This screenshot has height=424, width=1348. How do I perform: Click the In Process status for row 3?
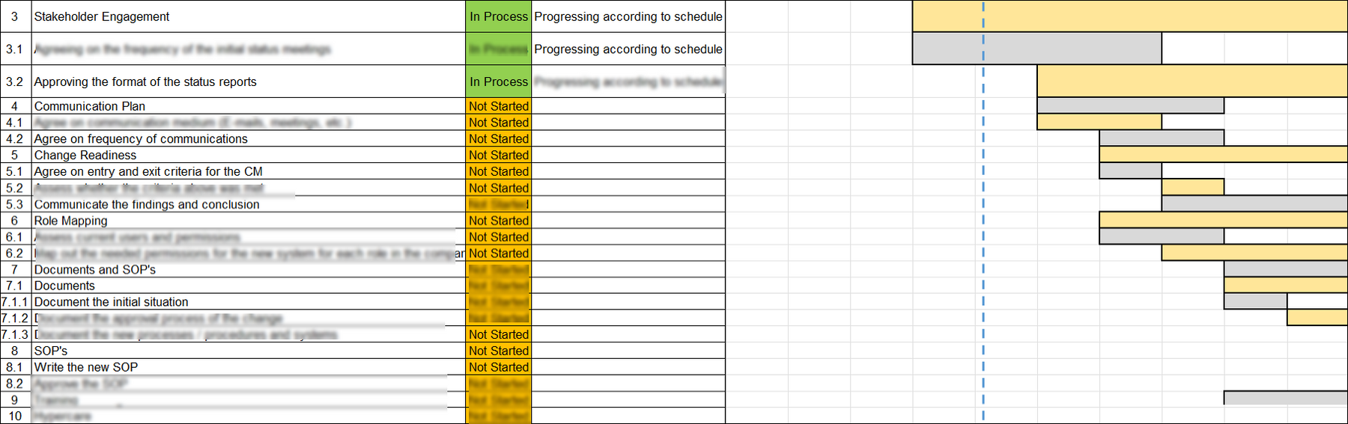[x=499, y=16]
